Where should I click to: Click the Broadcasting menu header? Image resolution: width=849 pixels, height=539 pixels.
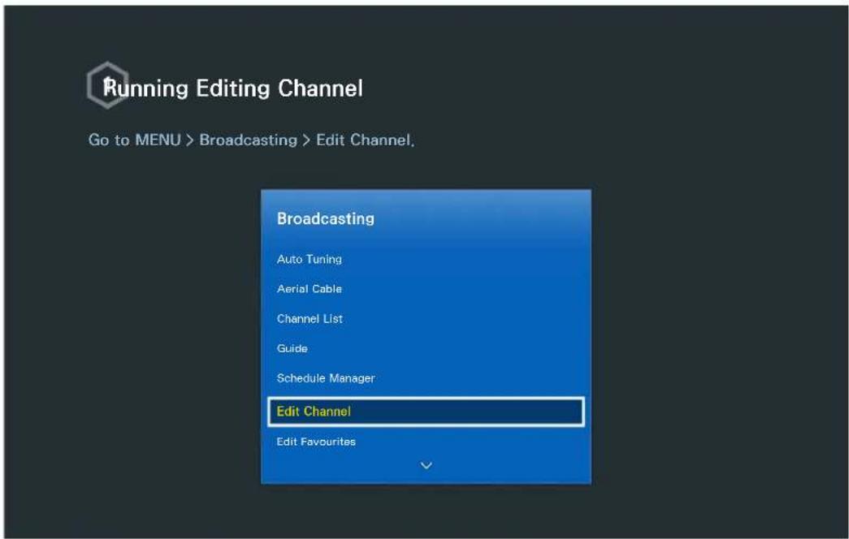[326, 218]
